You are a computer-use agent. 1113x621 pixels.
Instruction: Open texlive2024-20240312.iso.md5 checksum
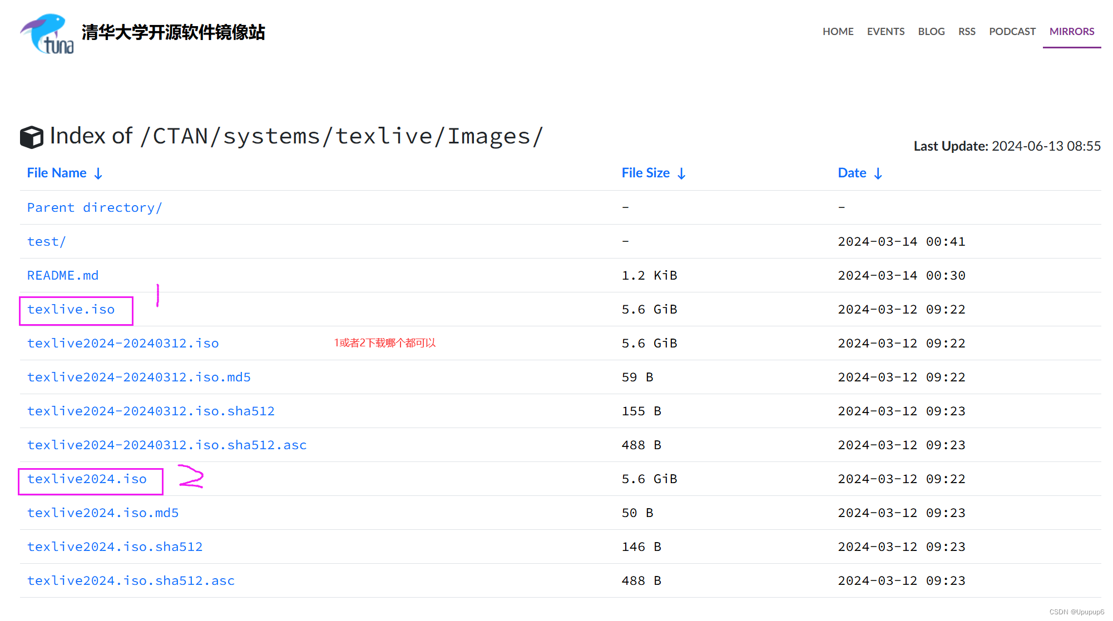(x=139, y=377)
